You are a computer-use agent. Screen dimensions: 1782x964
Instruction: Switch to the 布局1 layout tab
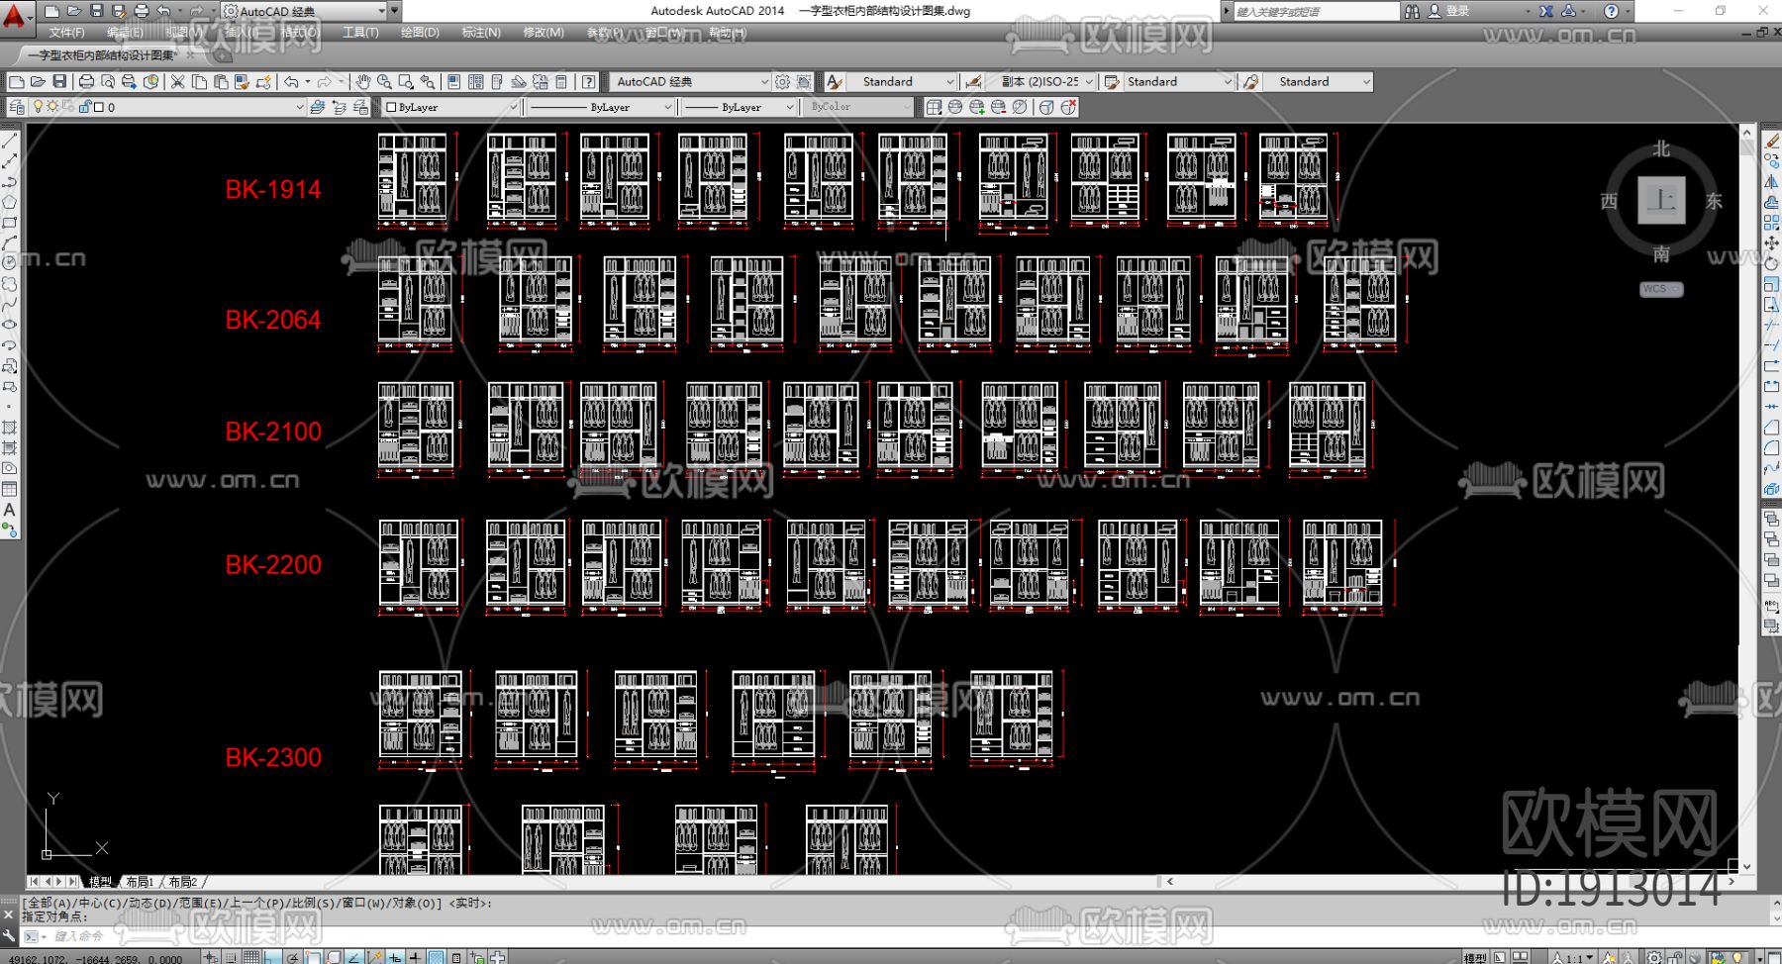pos(140,882)
